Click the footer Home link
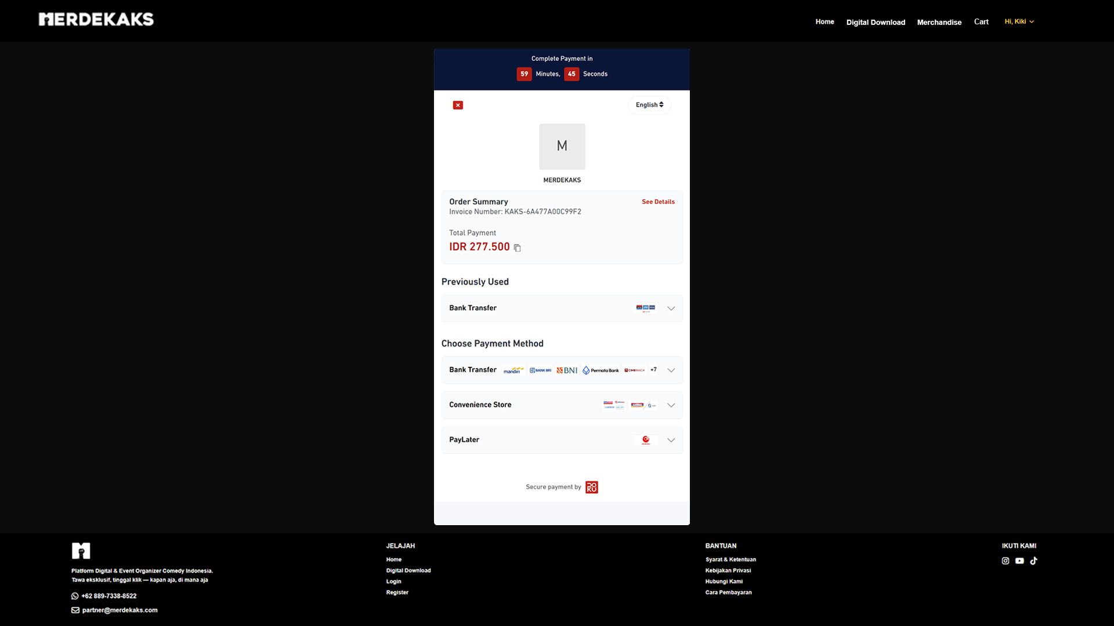 [394, 559]
